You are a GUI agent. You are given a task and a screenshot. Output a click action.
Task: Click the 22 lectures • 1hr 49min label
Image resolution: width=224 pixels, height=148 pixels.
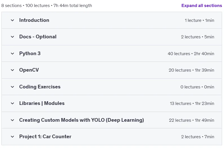pyautogui.click(x=191, y=120)
